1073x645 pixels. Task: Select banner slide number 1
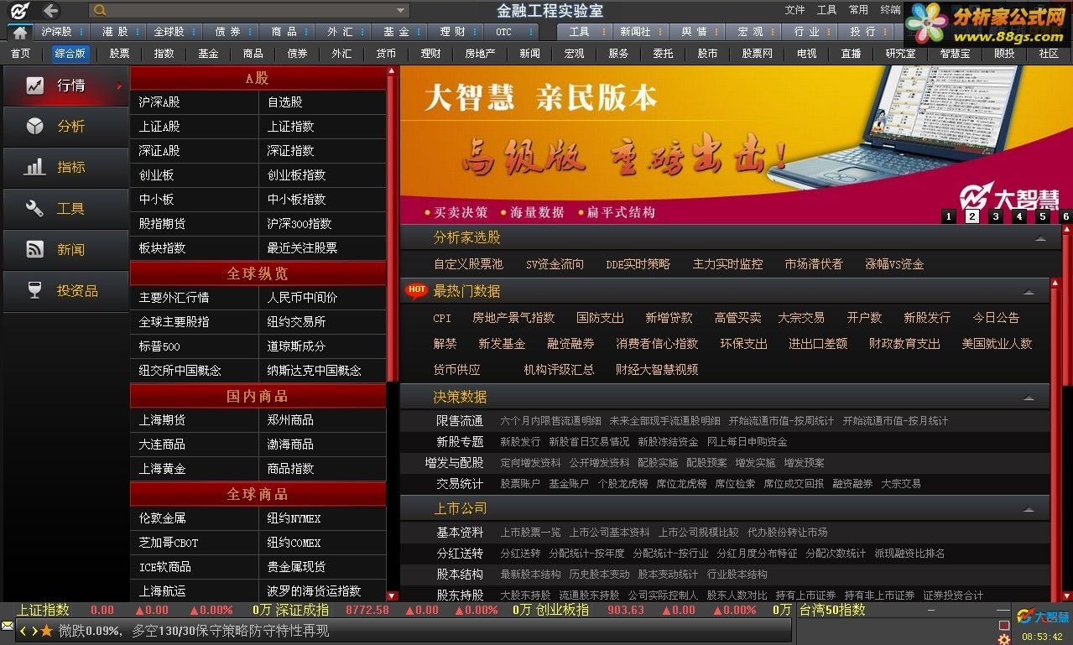click(x=949, y=216)
